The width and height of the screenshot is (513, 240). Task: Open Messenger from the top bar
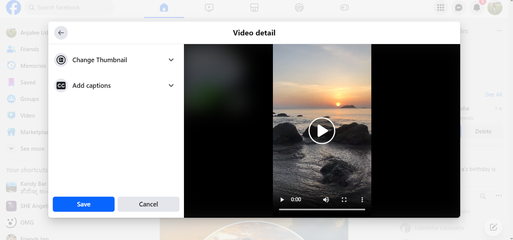(459, 8)
